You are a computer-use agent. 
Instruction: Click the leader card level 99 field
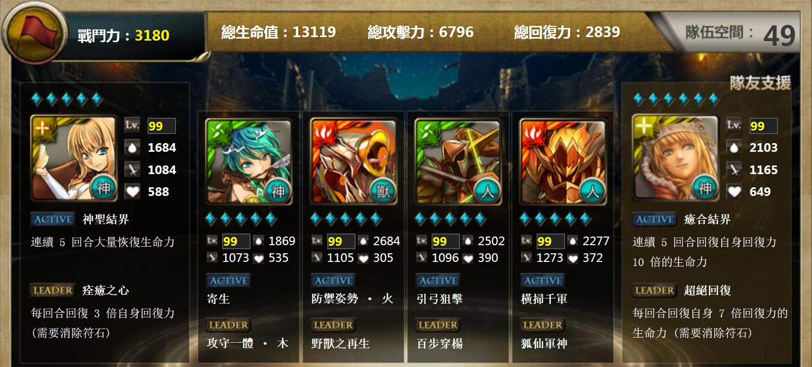coord(161,126)
